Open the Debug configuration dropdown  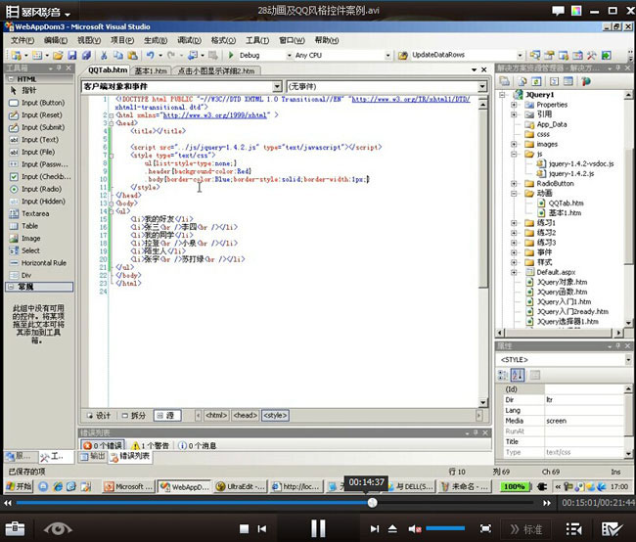[x=290, y=55]
